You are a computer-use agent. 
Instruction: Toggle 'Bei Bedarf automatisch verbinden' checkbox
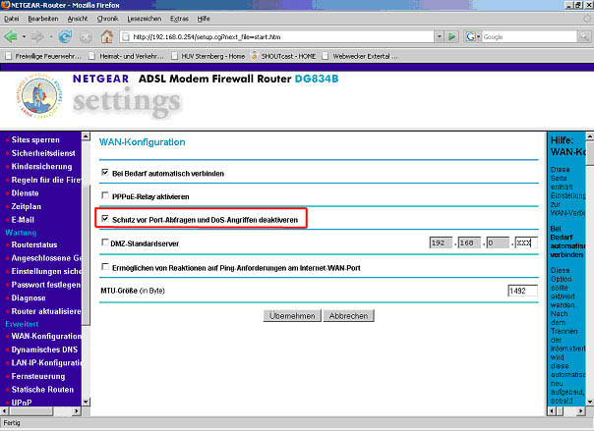pos(105,173)
